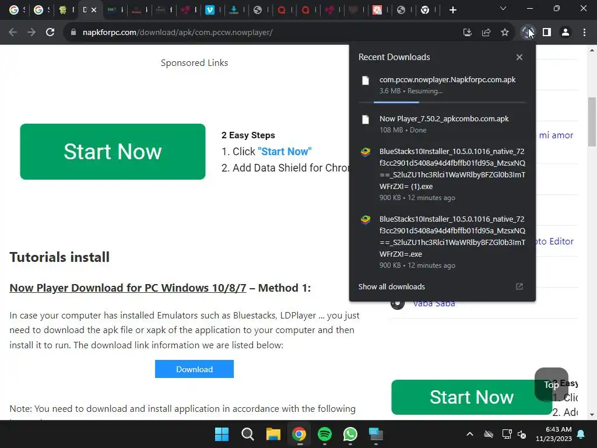Open the Chrome three-dot menu

click(584, 33)
